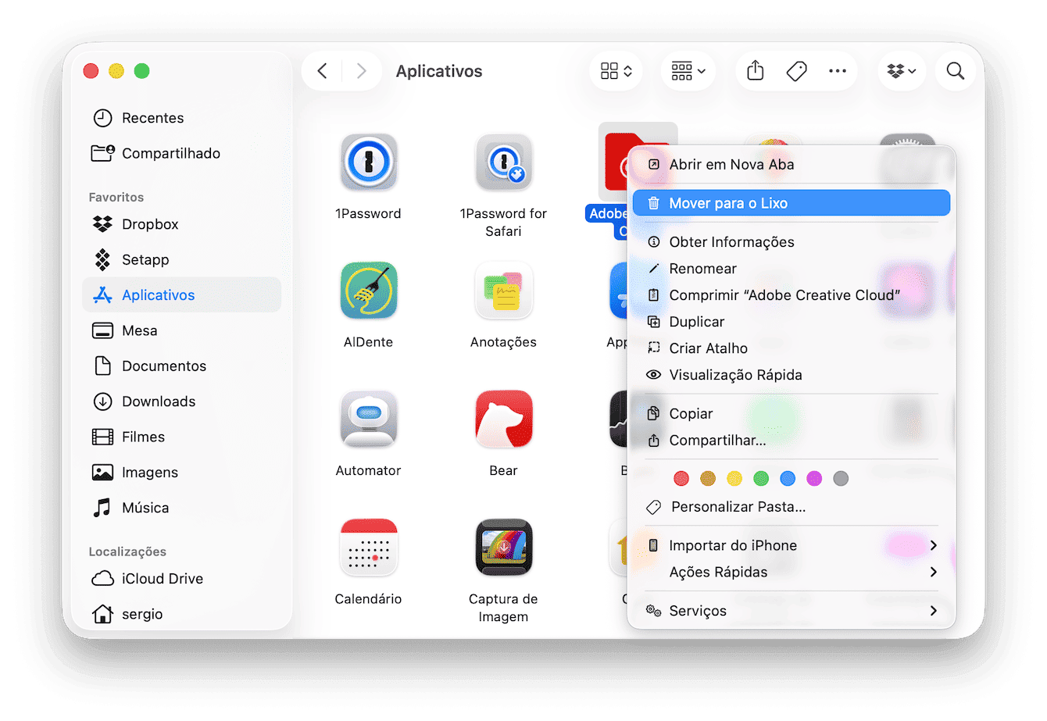This screenshot has width=1047, height=721.
Task: Open the Group by dropdown
Action: (x=688, y=71)
